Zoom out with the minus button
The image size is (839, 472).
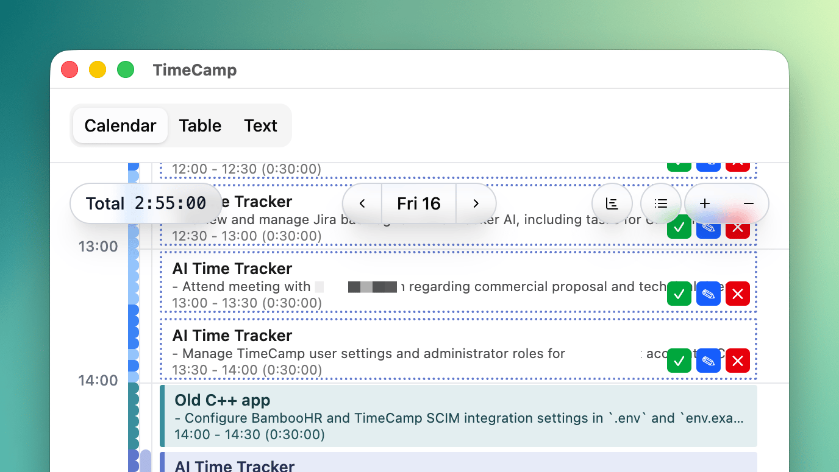click(x=749, y=203)
